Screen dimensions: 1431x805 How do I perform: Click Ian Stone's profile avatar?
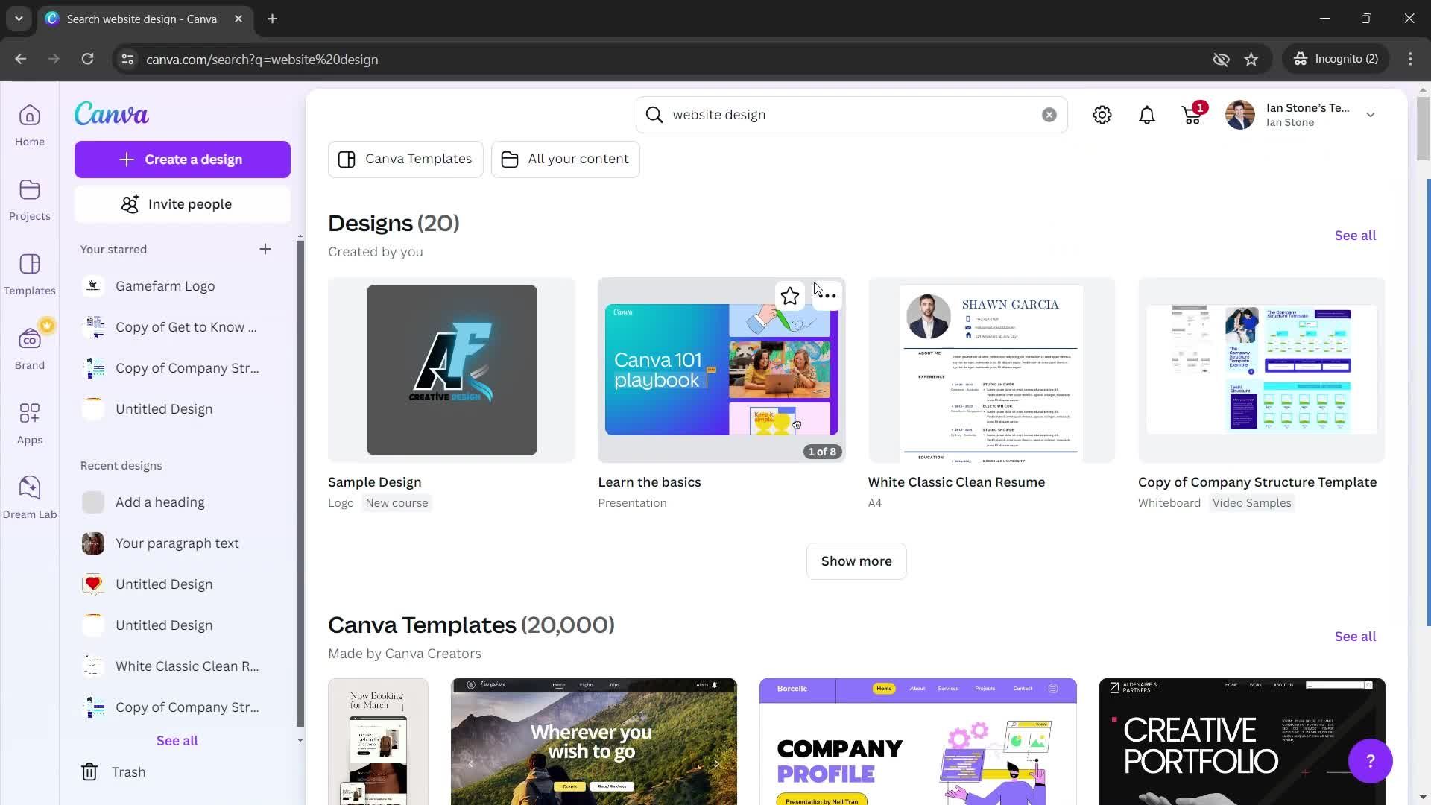1240,115
